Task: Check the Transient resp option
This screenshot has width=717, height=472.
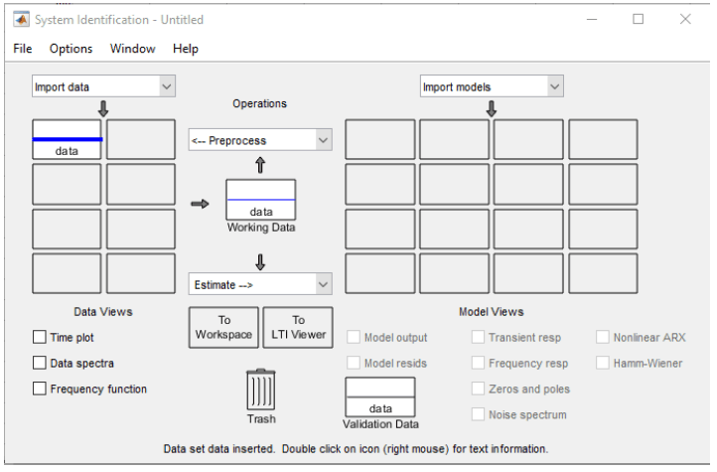Action: point(478,337)
